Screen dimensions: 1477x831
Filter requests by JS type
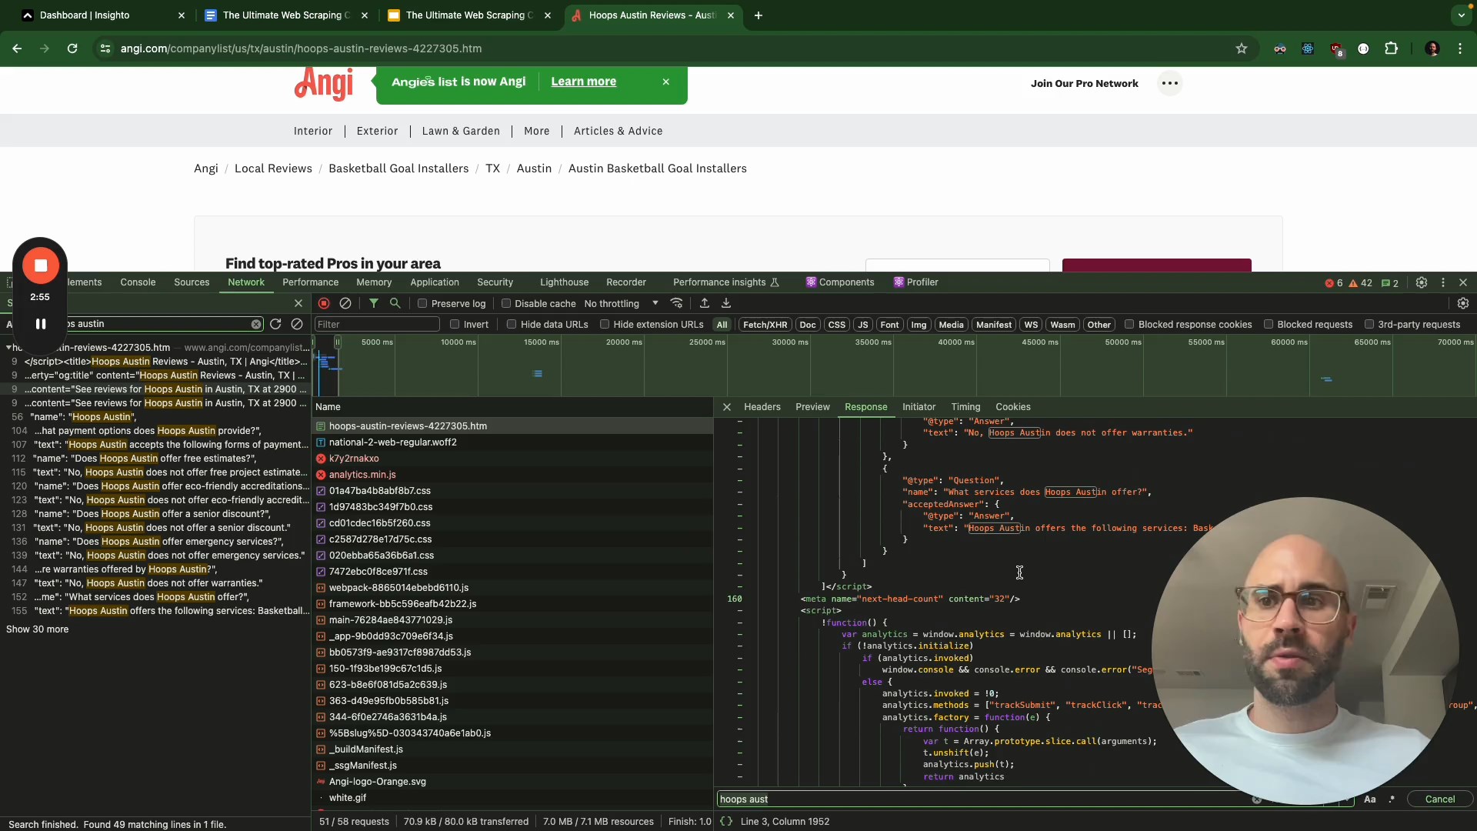[863, 325]
